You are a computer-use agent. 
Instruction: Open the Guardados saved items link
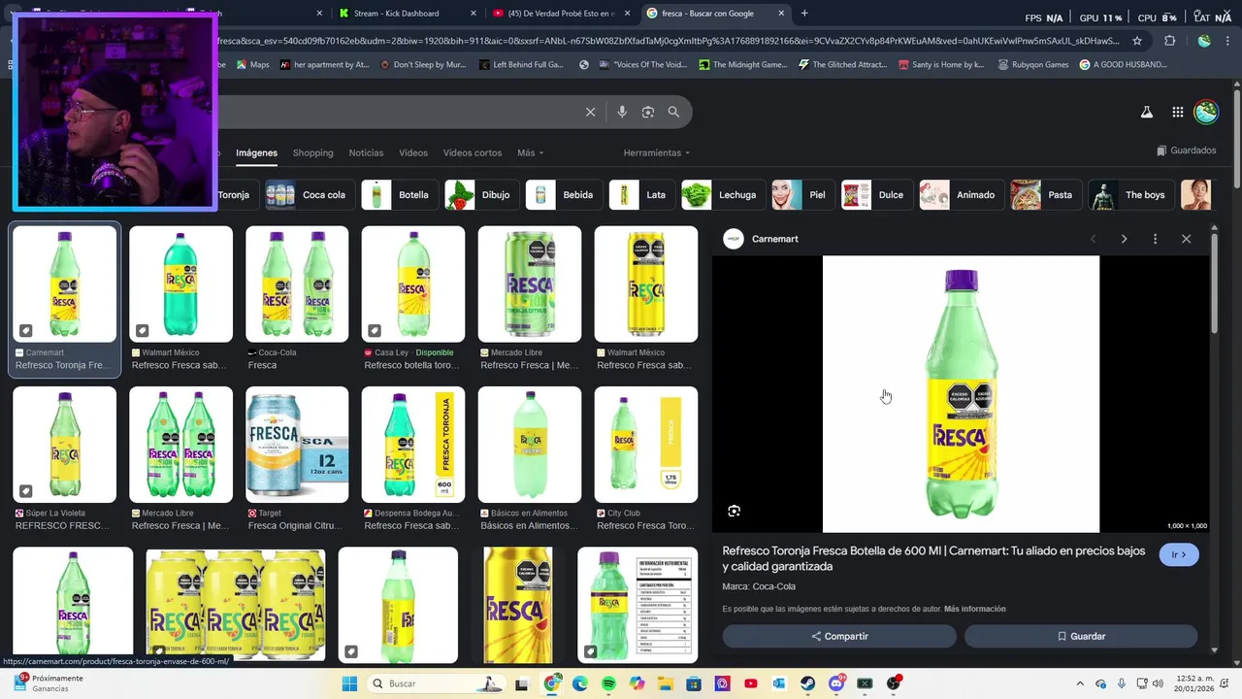[1186, 150]
